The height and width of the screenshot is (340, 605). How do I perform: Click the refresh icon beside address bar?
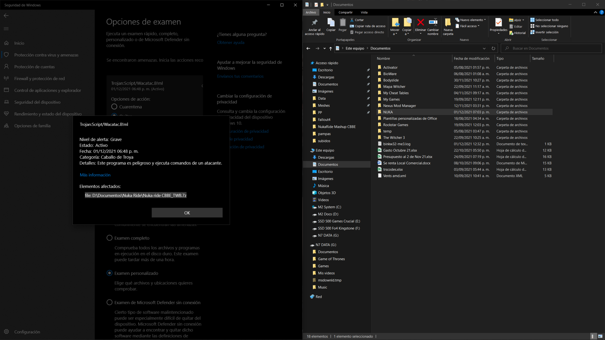point(493,48)
